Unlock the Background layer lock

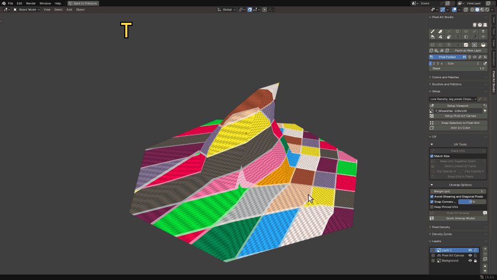click(475, 261)
